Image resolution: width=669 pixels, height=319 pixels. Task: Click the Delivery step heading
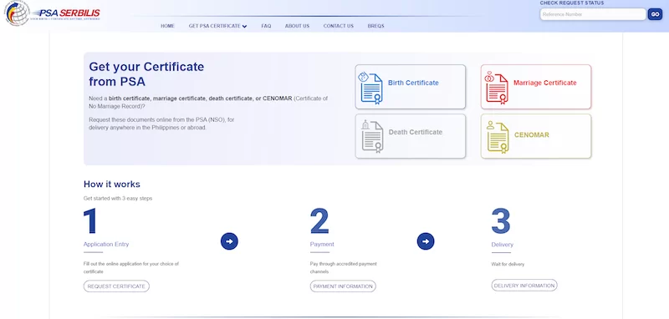coord(503,245)
